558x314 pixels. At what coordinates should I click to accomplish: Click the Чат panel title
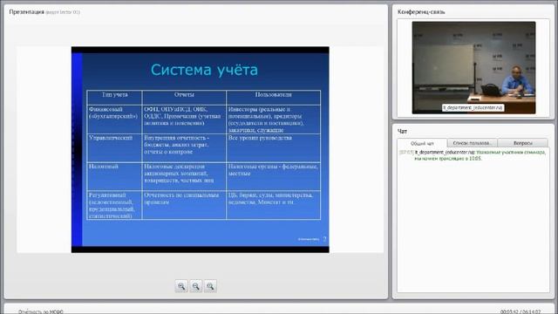point(402,132)
